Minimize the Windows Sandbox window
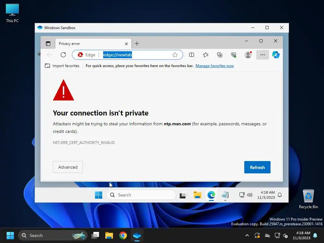This screenshot has width=324, height=243. [253, 28]
